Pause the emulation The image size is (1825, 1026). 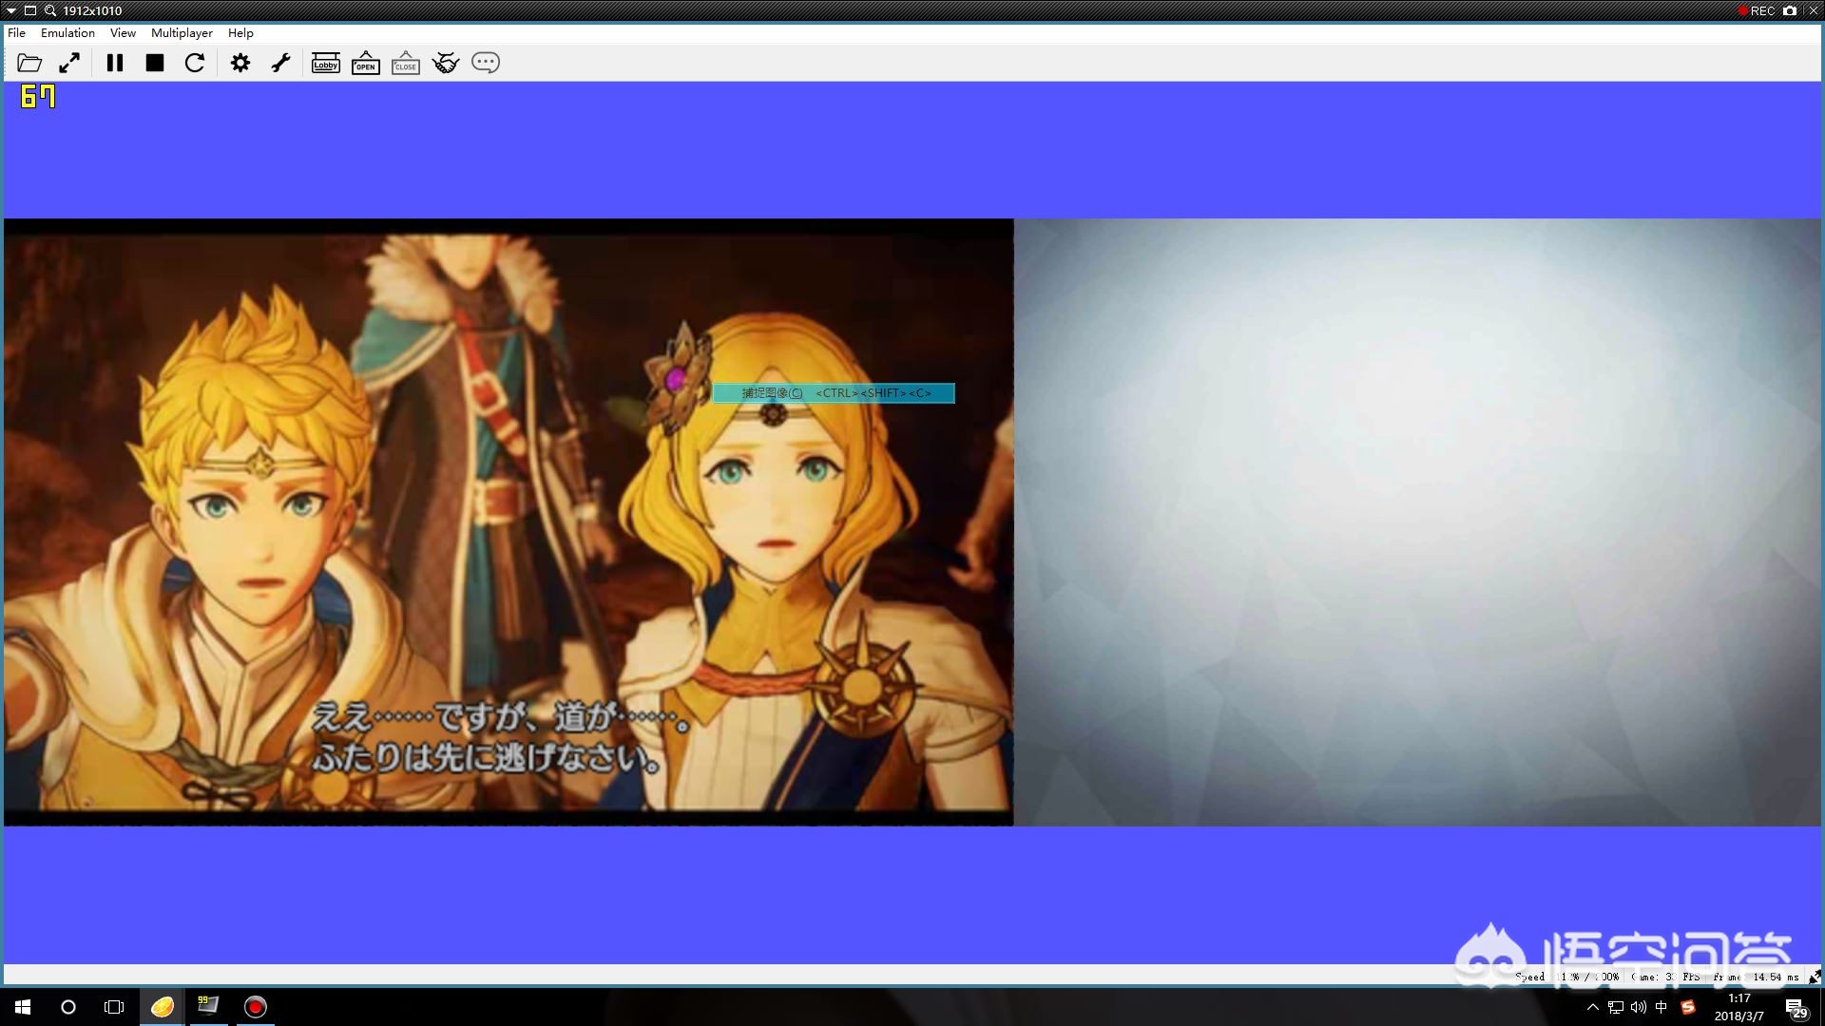[115, 63]
